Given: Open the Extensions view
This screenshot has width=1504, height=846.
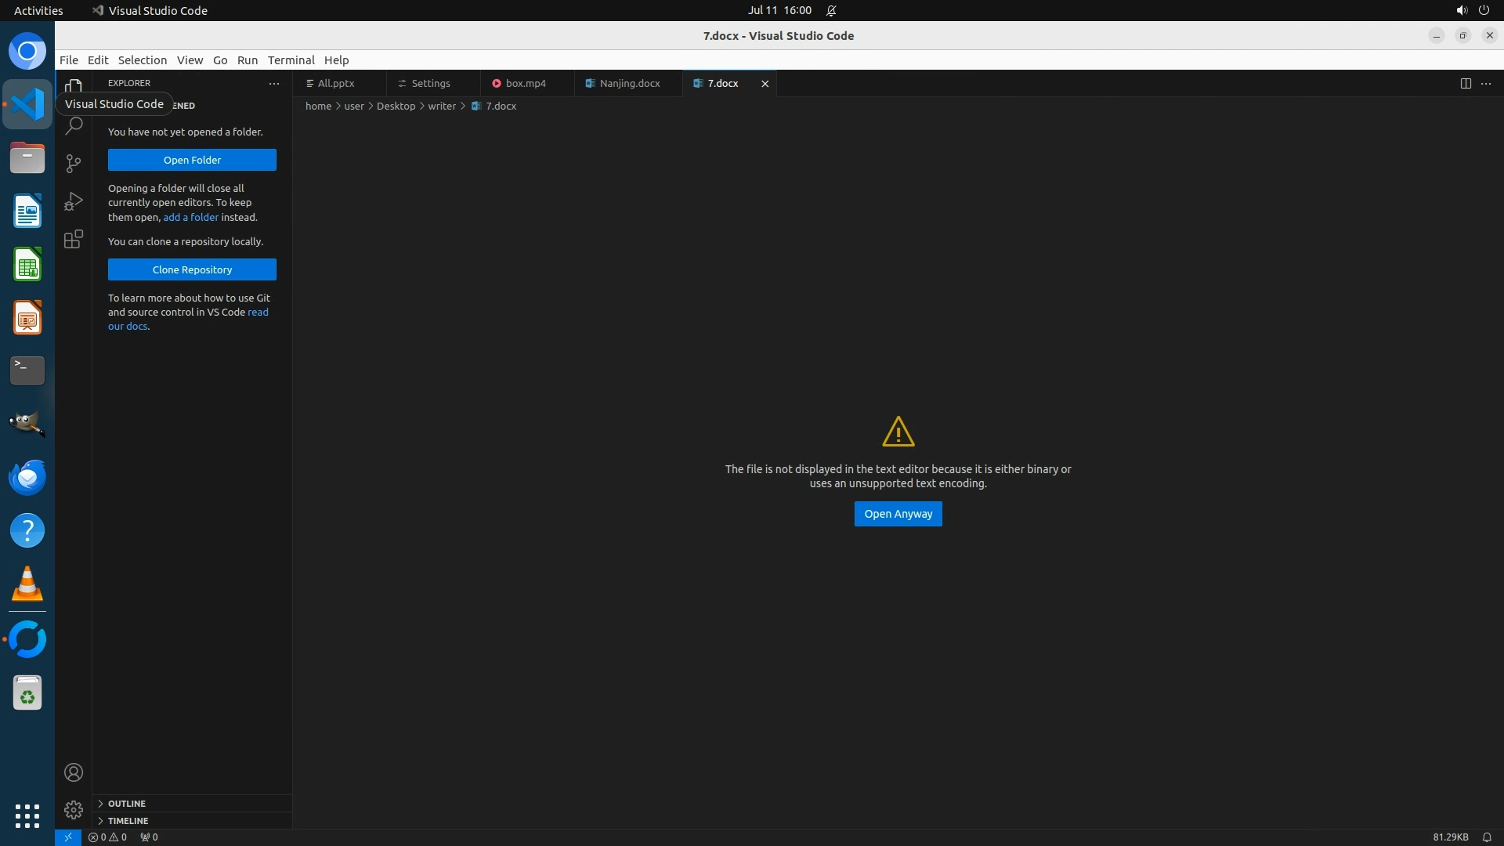Looking at the screenshot, I should click(x=74, y=239).
